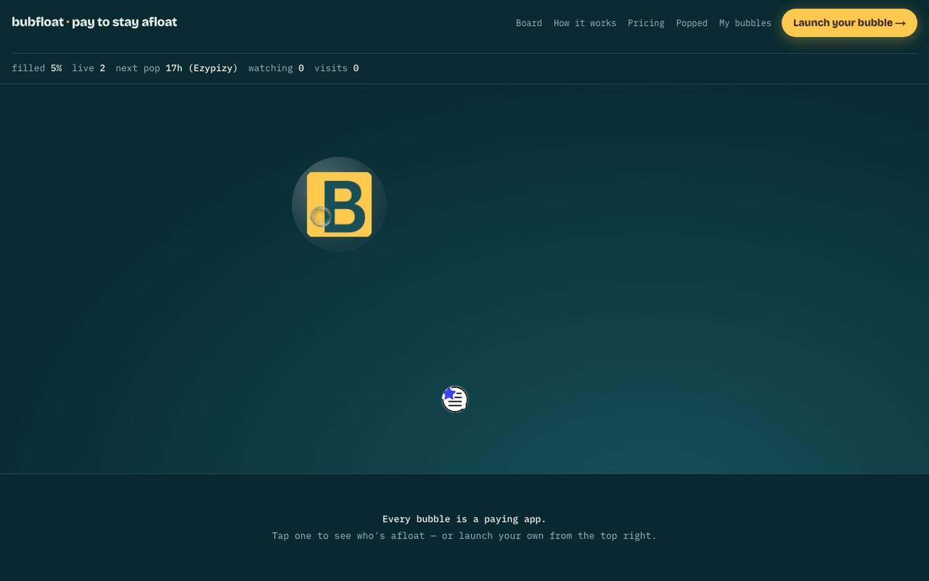
Task: Click the live 2 stat
Action: pyautogui.click(x=88, y=68)
